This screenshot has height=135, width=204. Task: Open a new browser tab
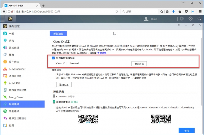pos(43,6)
